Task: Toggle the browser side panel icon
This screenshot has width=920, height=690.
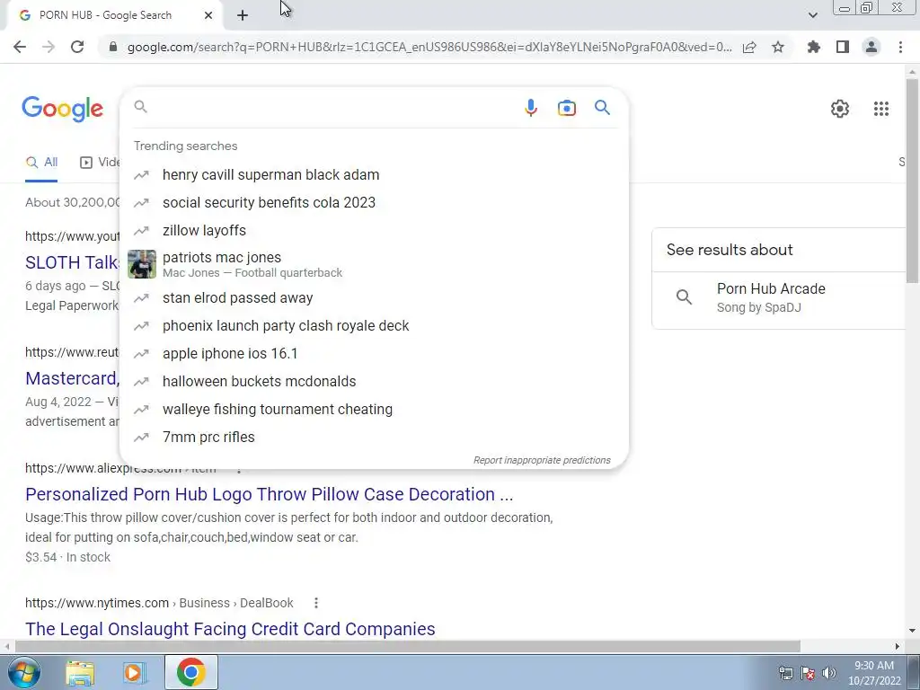Action: click(843, 47)
